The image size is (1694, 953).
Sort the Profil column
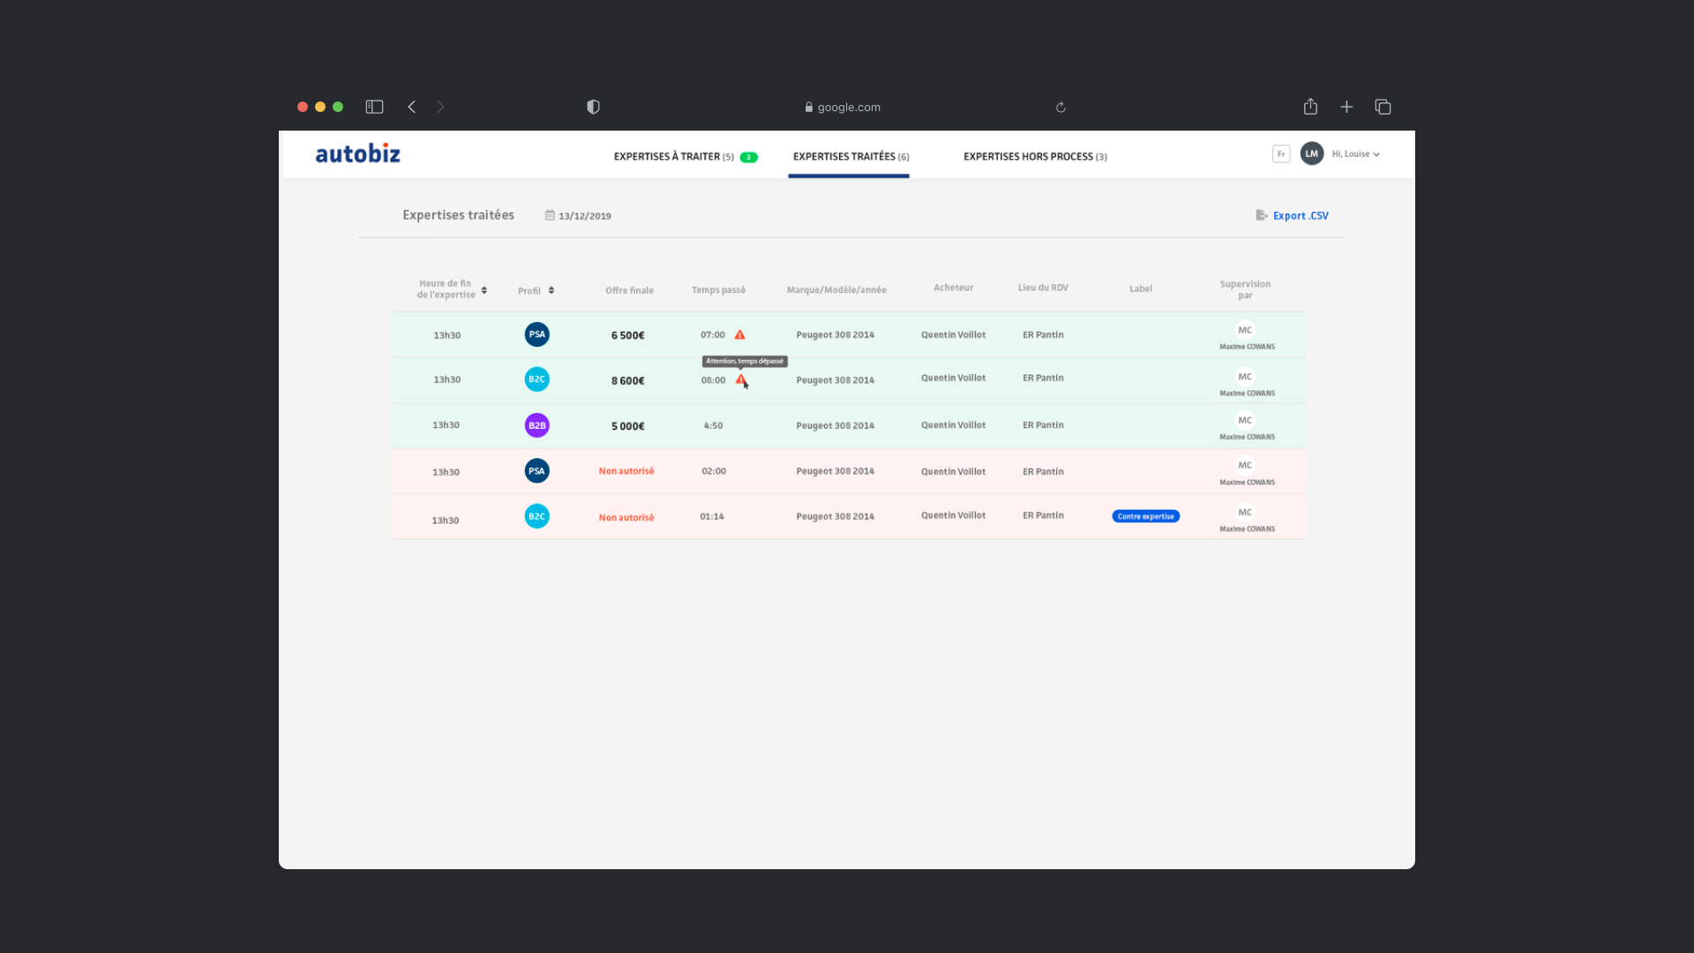[551, 290]
